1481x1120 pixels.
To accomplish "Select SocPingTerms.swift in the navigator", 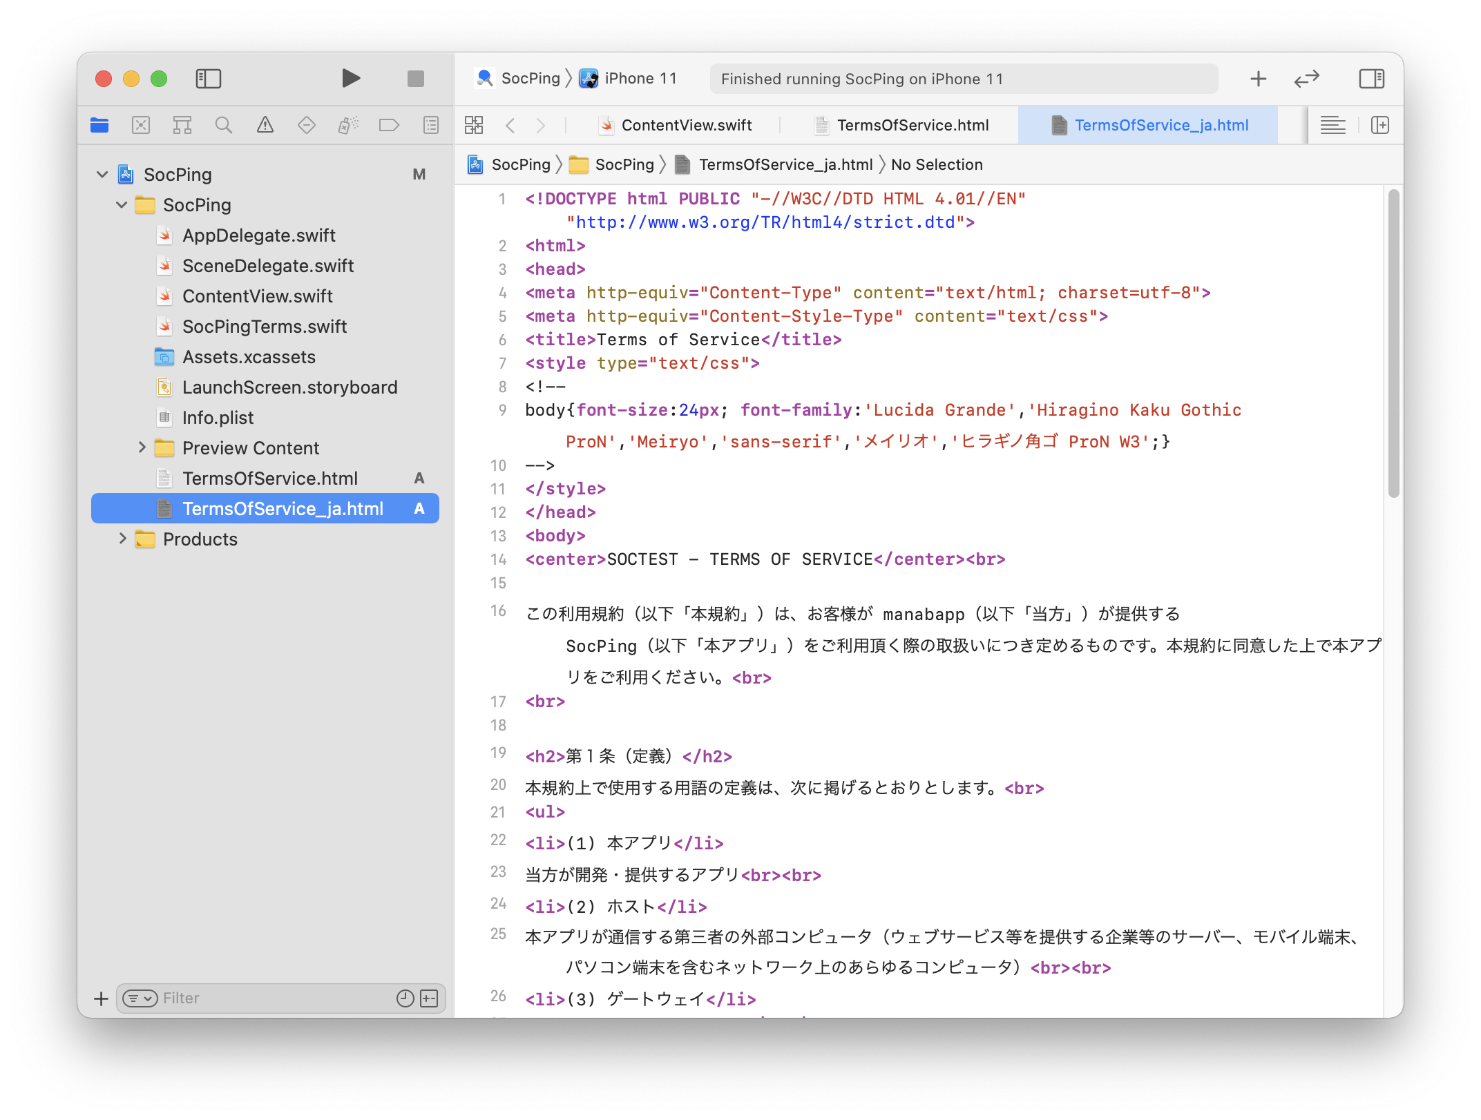I will (x=264, y=326).
